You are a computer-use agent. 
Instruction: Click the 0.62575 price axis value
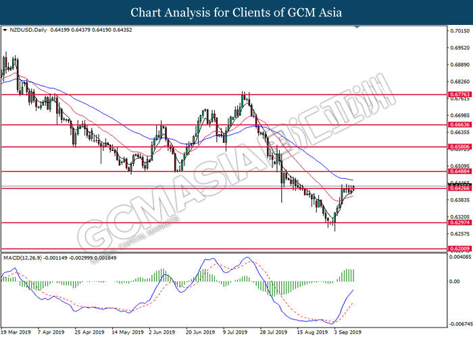click(459, 233)
